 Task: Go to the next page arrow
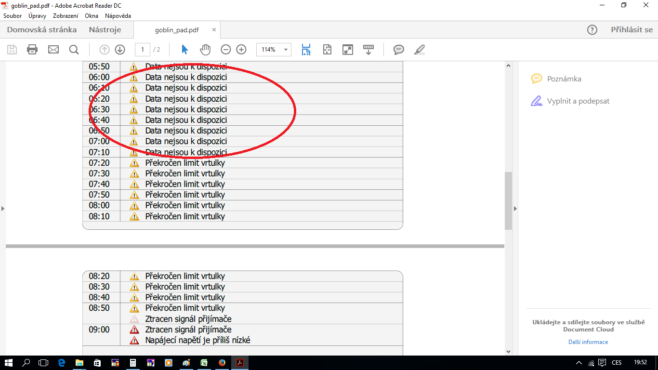(x=120, y=50)
